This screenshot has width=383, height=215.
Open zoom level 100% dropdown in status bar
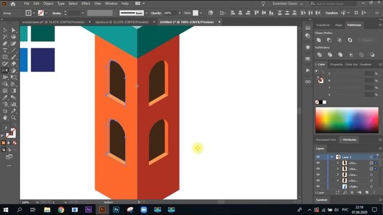(x=37, y=202)
